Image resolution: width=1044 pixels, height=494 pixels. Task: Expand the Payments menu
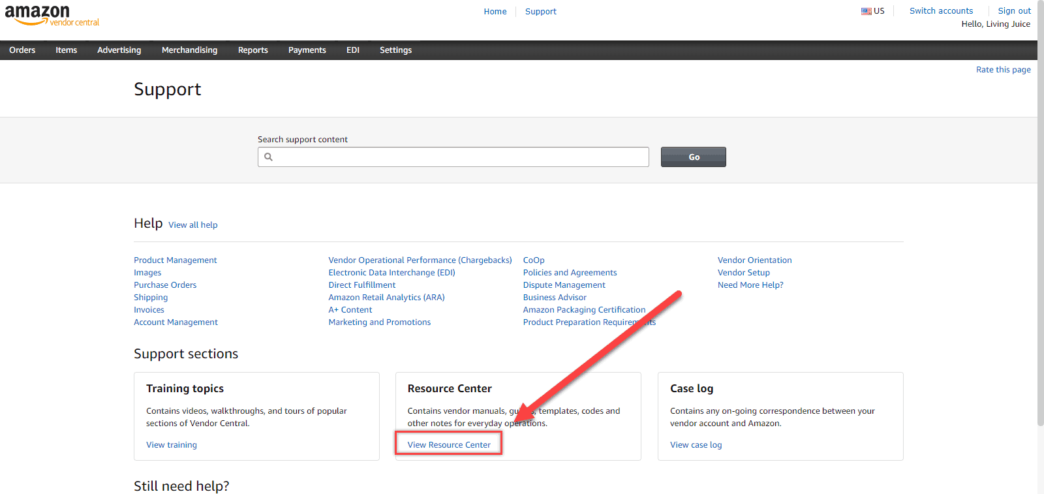[x=307, y=50]
